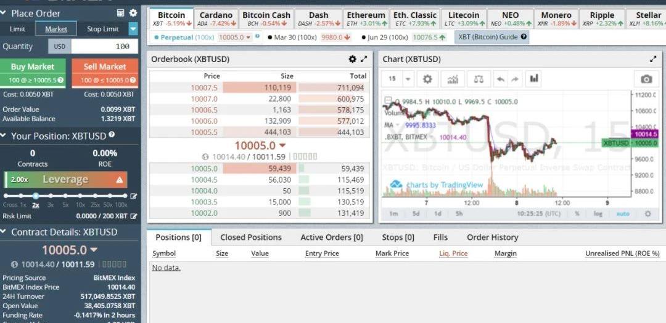
Task: Click the compare symbols scales icon
Action: (x=479, y=79)
